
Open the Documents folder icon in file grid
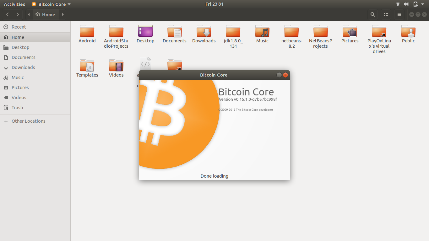tap(175, 31)
